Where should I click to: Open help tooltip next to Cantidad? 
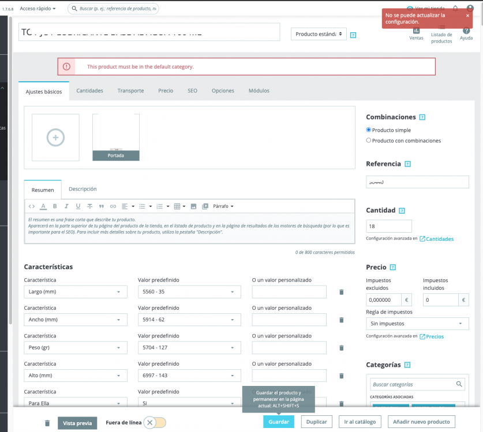(402, 211)
